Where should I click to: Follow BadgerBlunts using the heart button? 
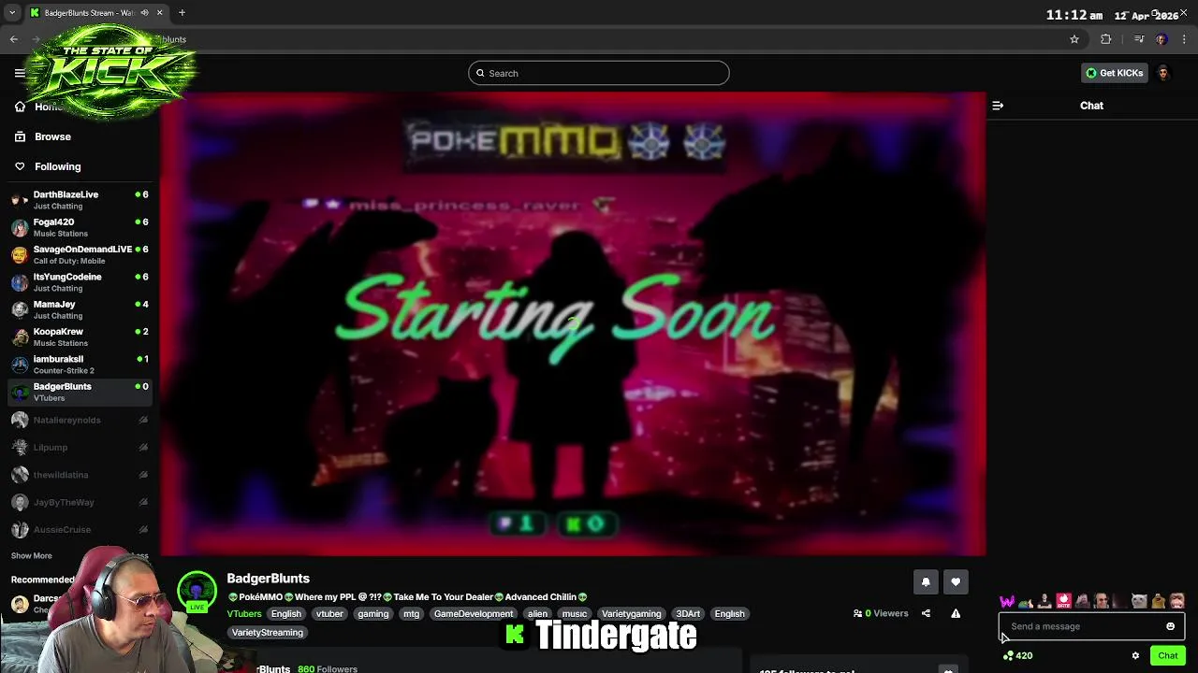tap(956, 581)
